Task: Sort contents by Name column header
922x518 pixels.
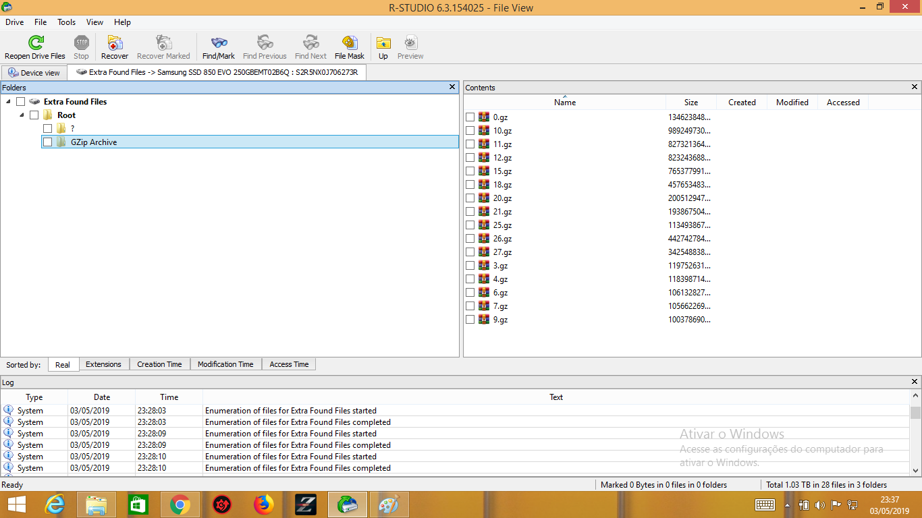Action: coord(565,103)
